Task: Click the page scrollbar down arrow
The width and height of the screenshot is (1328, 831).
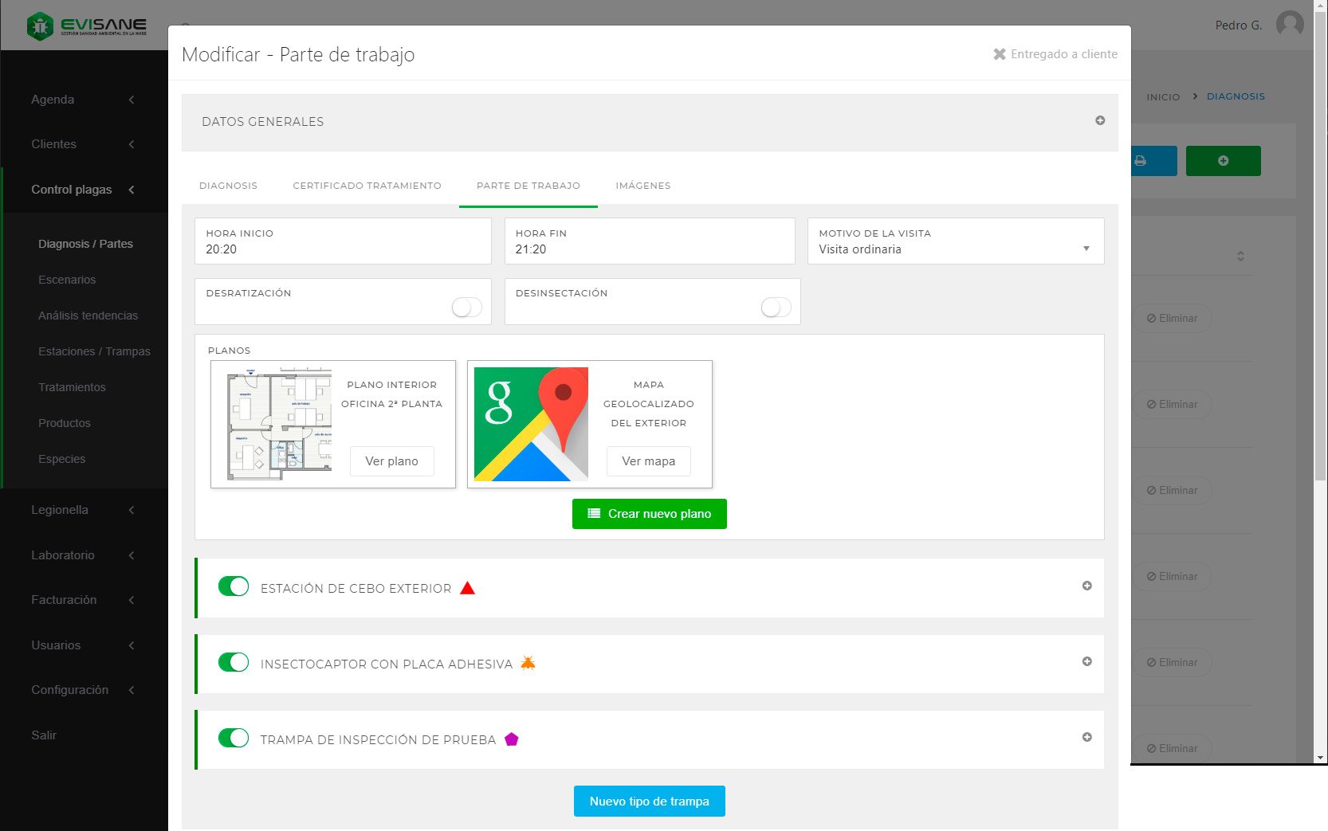Action: (x=1321, y=758)
